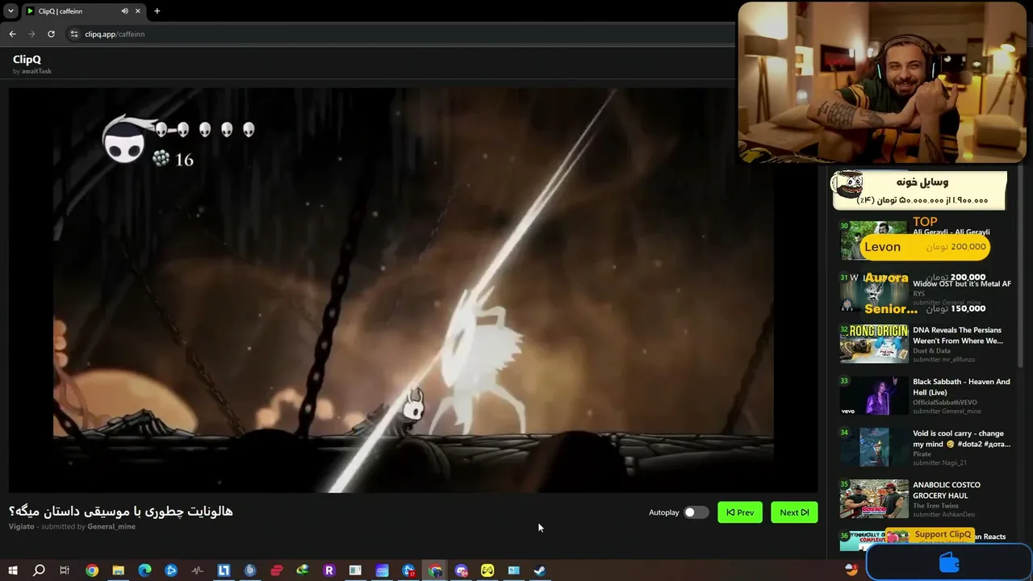Image resolution: width=1033 pixels, height=581 pixels.
Task: Open Void is cool carry clip
Action: click(x=961, y=438)
